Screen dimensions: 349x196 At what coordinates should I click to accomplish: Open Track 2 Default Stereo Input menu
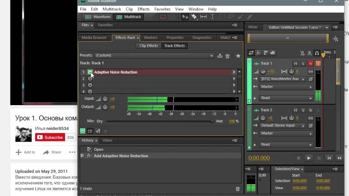tap(282, 125)
